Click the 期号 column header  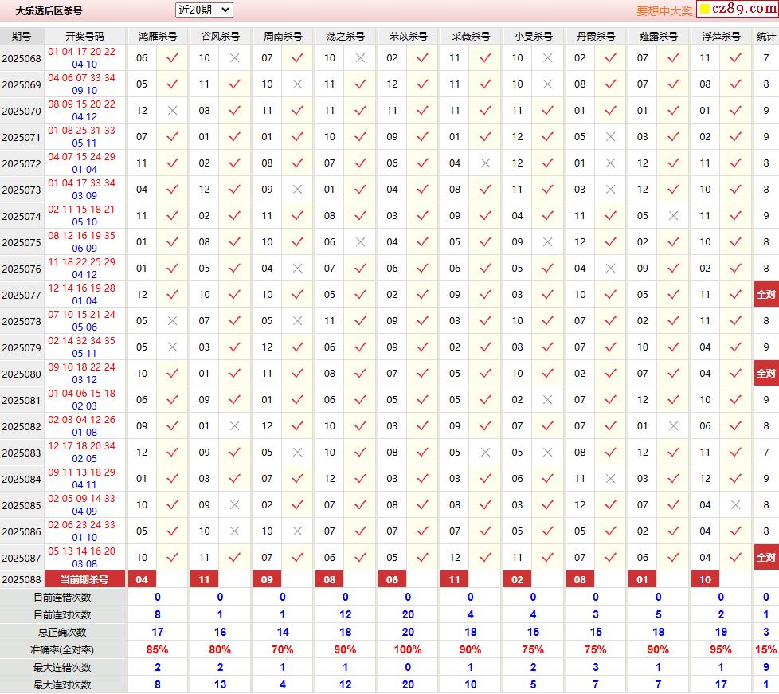pyautogui.click(x=22, y=37)
